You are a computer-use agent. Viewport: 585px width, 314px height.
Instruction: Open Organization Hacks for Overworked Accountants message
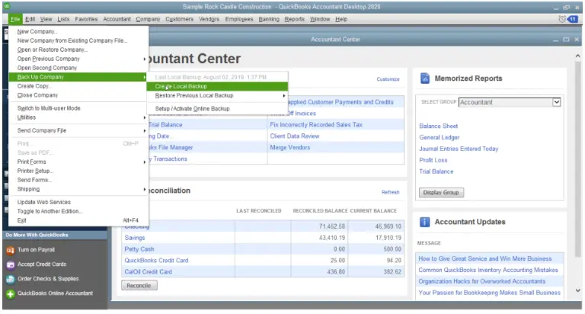(481, 281)
